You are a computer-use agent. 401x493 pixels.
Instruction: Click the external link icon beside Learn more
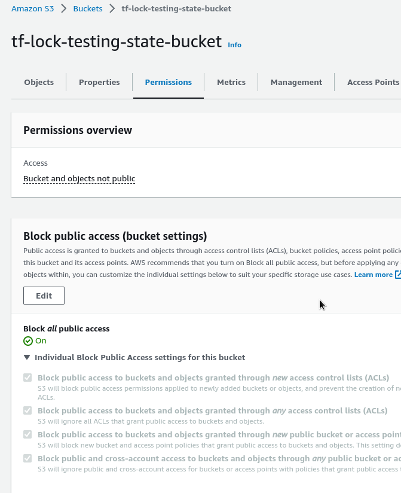tap(398, 275)
